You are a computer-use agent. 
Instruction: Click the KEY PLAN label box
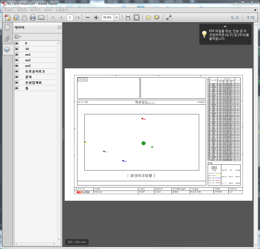(82, 79)
